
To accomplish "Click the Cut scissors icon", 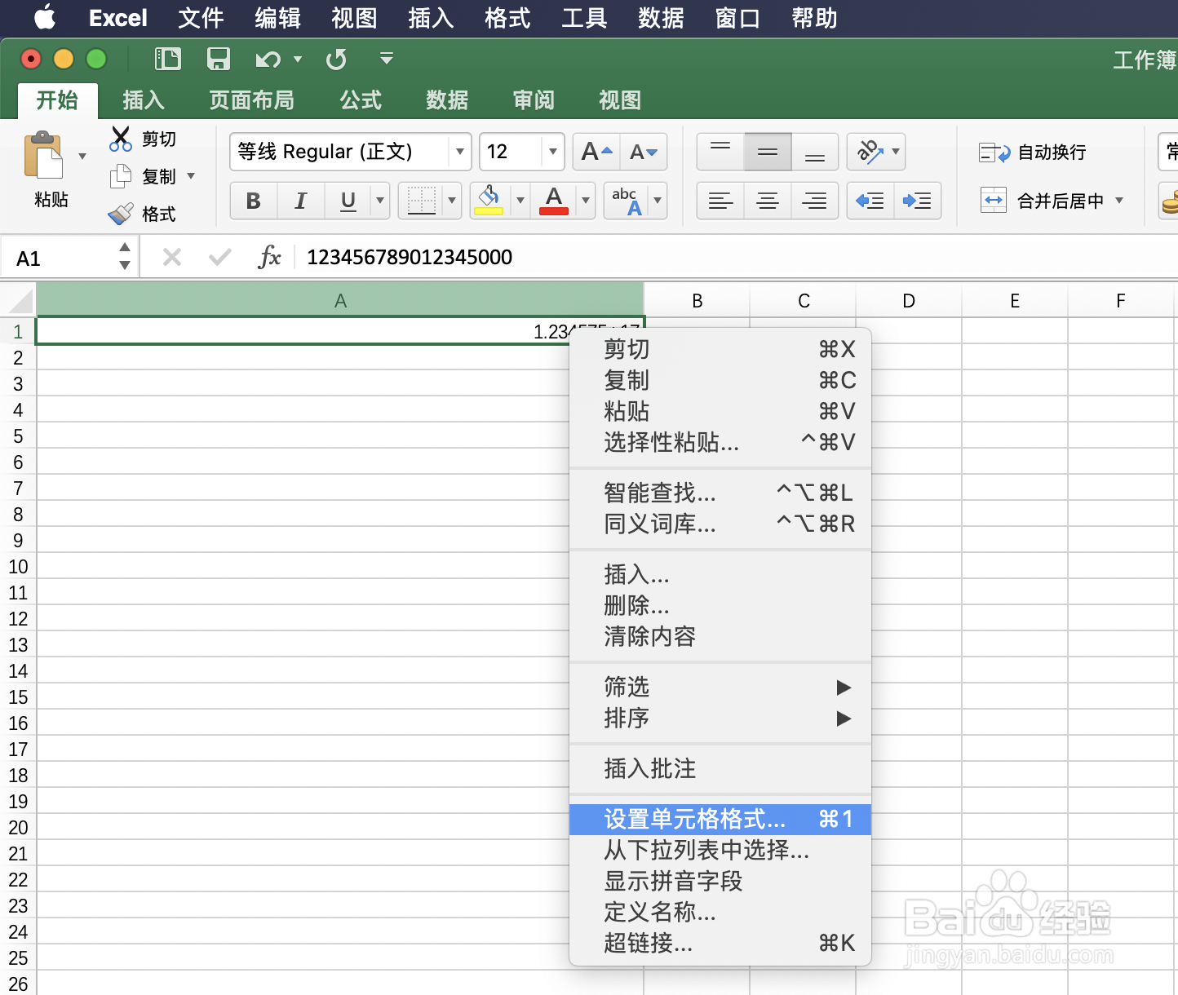I will 121,139.
